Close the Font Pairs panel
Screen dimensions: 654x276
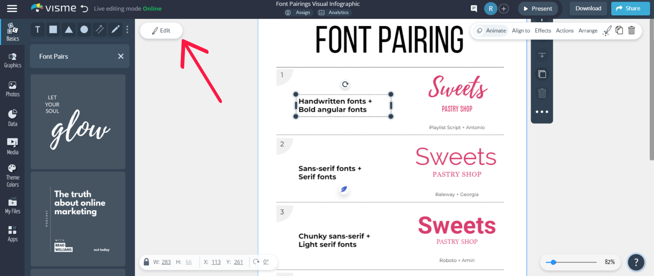click(x=121, y=56)
